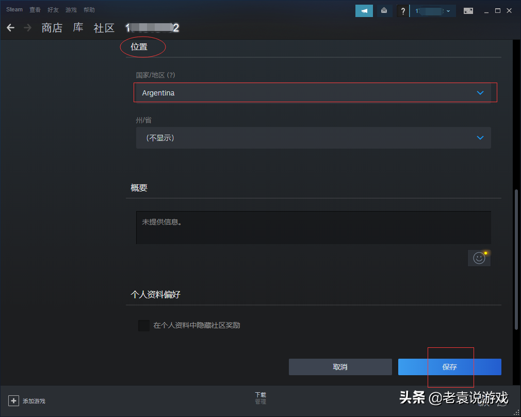The image size is (521, 417).
Task: Open Steam announcements megaphone icon
Action: 364,10
